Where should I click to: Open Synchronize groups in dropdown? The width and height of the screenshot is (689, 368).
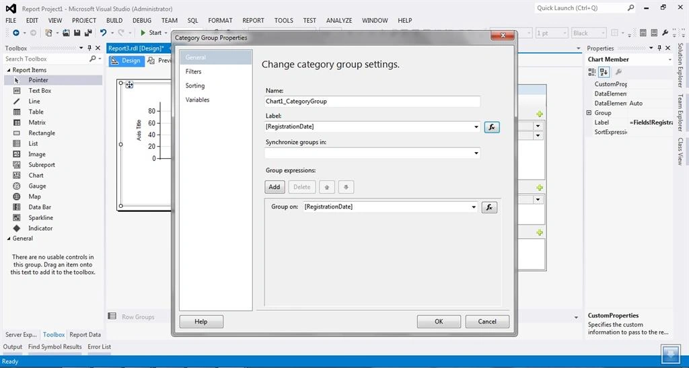(476, 153)
